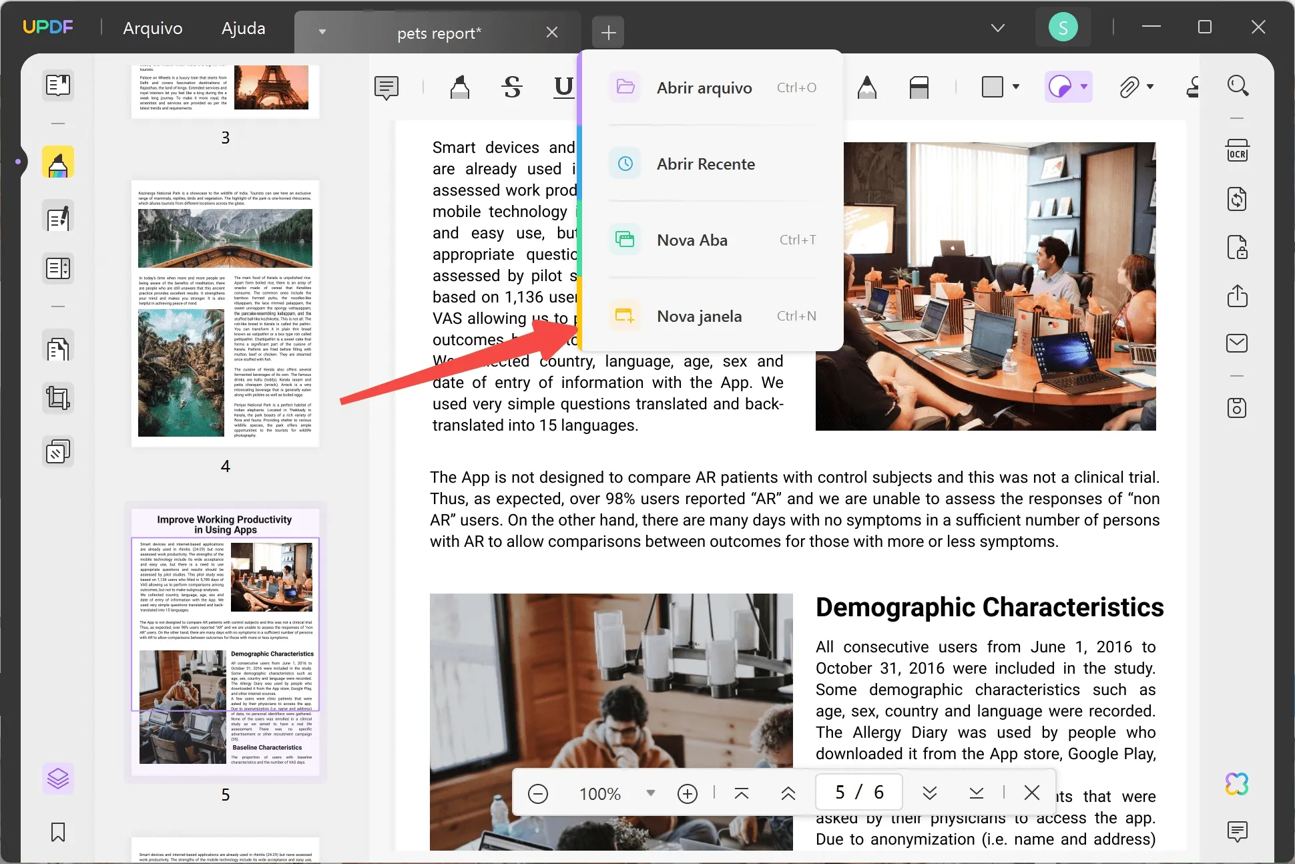Image resolution: width=1295 pixels, height=864 pixels.
Task: Select the underline annotation tool
Action: [563, 87]
